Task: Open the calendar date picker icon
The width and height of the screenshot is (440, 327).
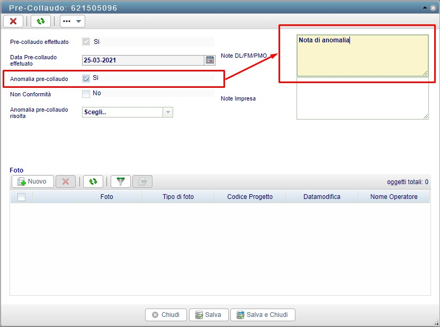Action: tap(210, 60)
